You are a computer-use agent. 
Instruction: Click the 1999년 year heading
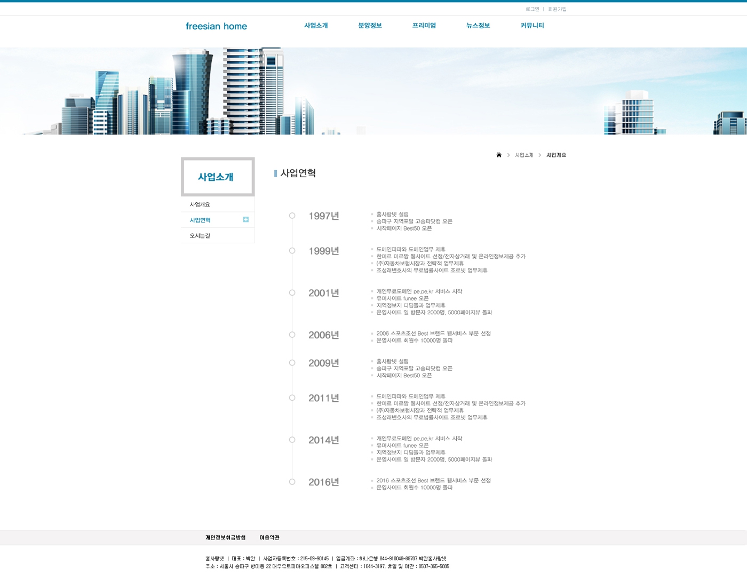point(324,251)
